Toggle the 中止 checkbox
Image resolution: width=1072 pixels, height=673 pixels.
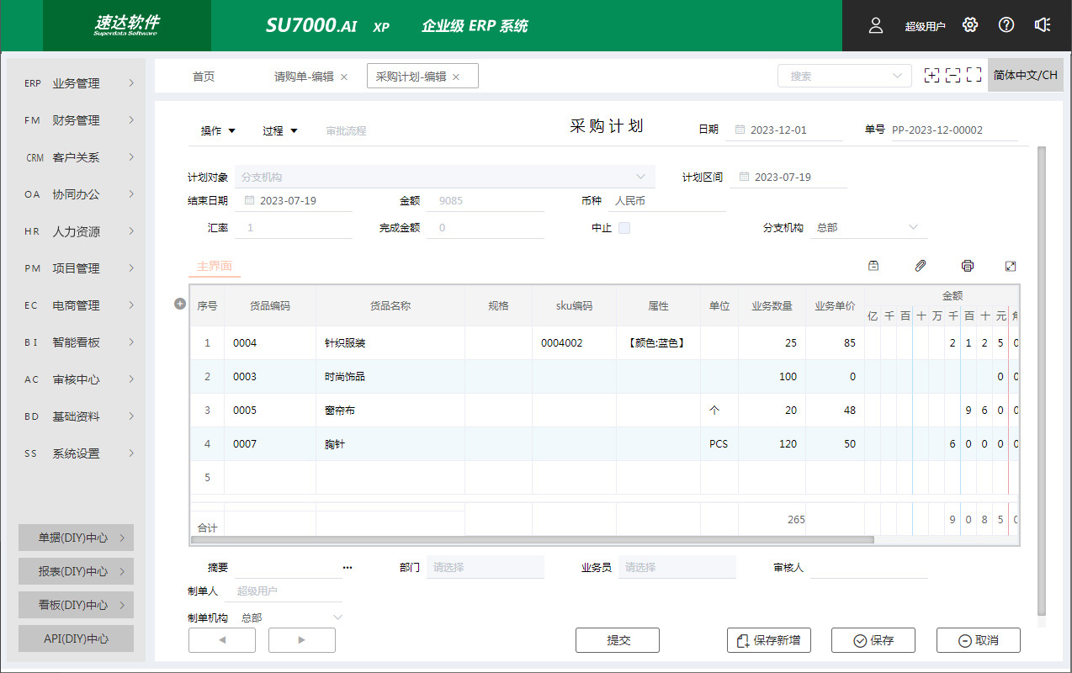click(x=624, y=228)
